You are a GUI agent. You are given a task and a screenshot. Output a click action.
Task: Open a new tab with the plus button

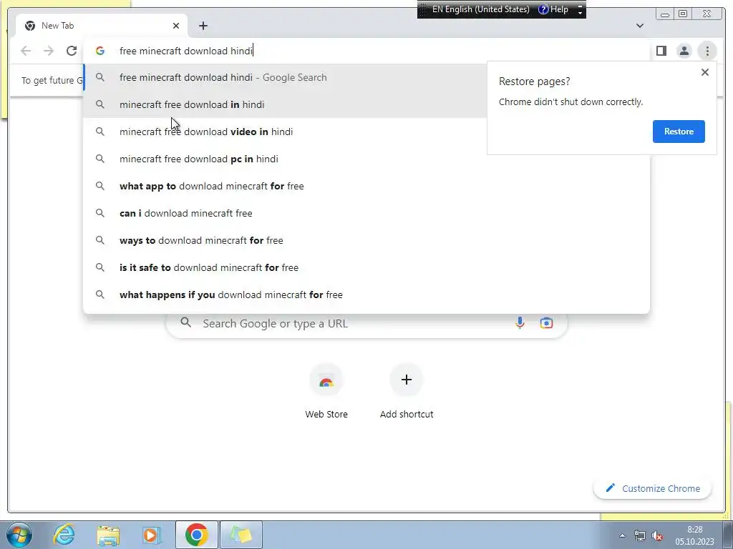[203, 26]
